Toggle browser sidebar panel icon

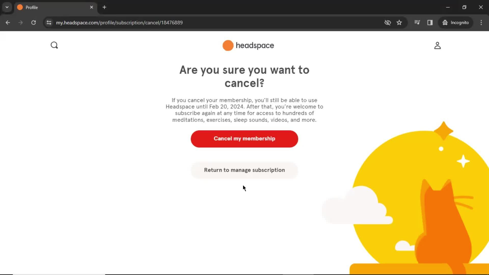click(430, 22)
